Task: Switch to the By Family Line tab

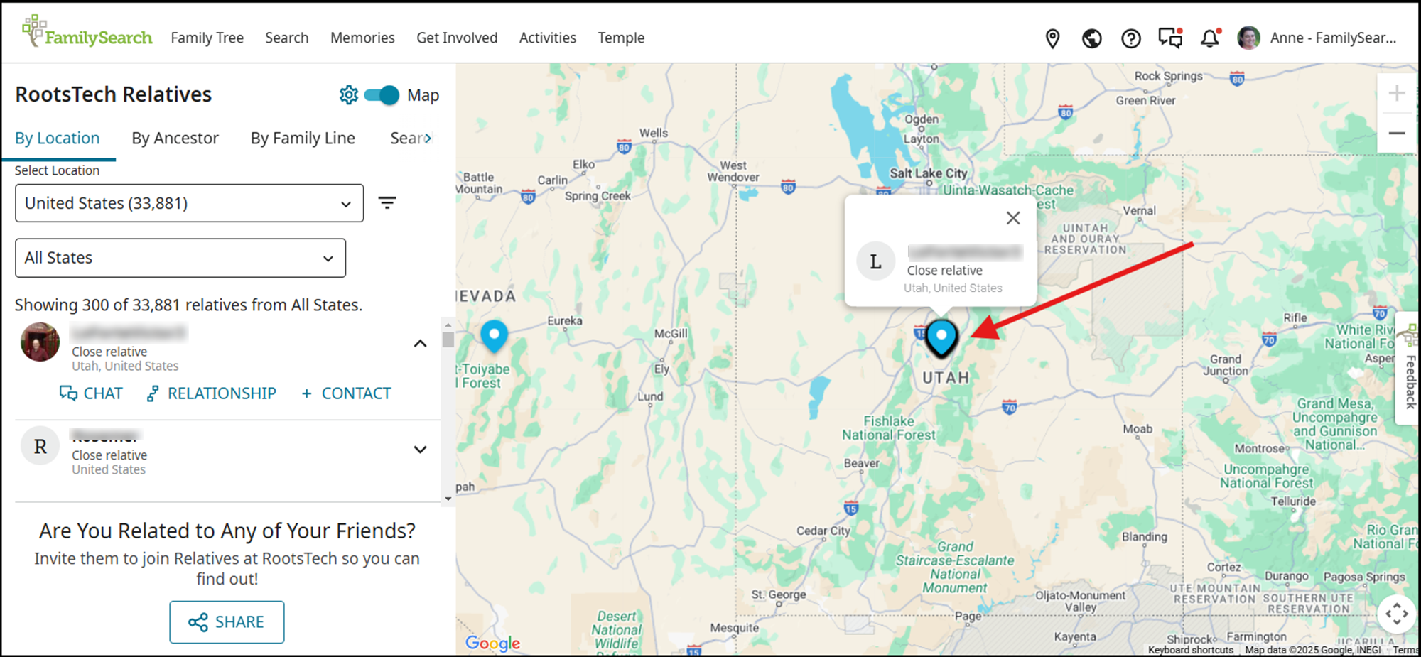Action: click(x=303, y=139)
